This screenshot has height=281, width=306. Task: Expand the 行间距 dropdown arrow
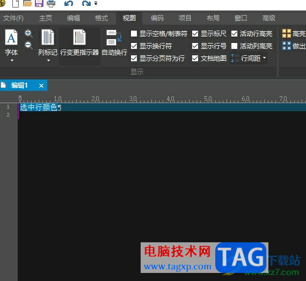pos(265,58)
